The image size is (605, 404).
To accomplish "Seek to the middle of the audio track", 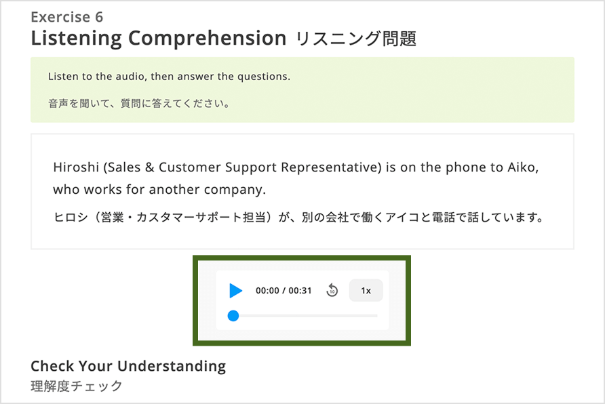I will [305, 316].
